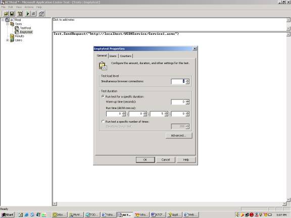Switch to the TOD... taskbar window
The height and width of the screenshot is (218, 291).
[x=92, y=214]
